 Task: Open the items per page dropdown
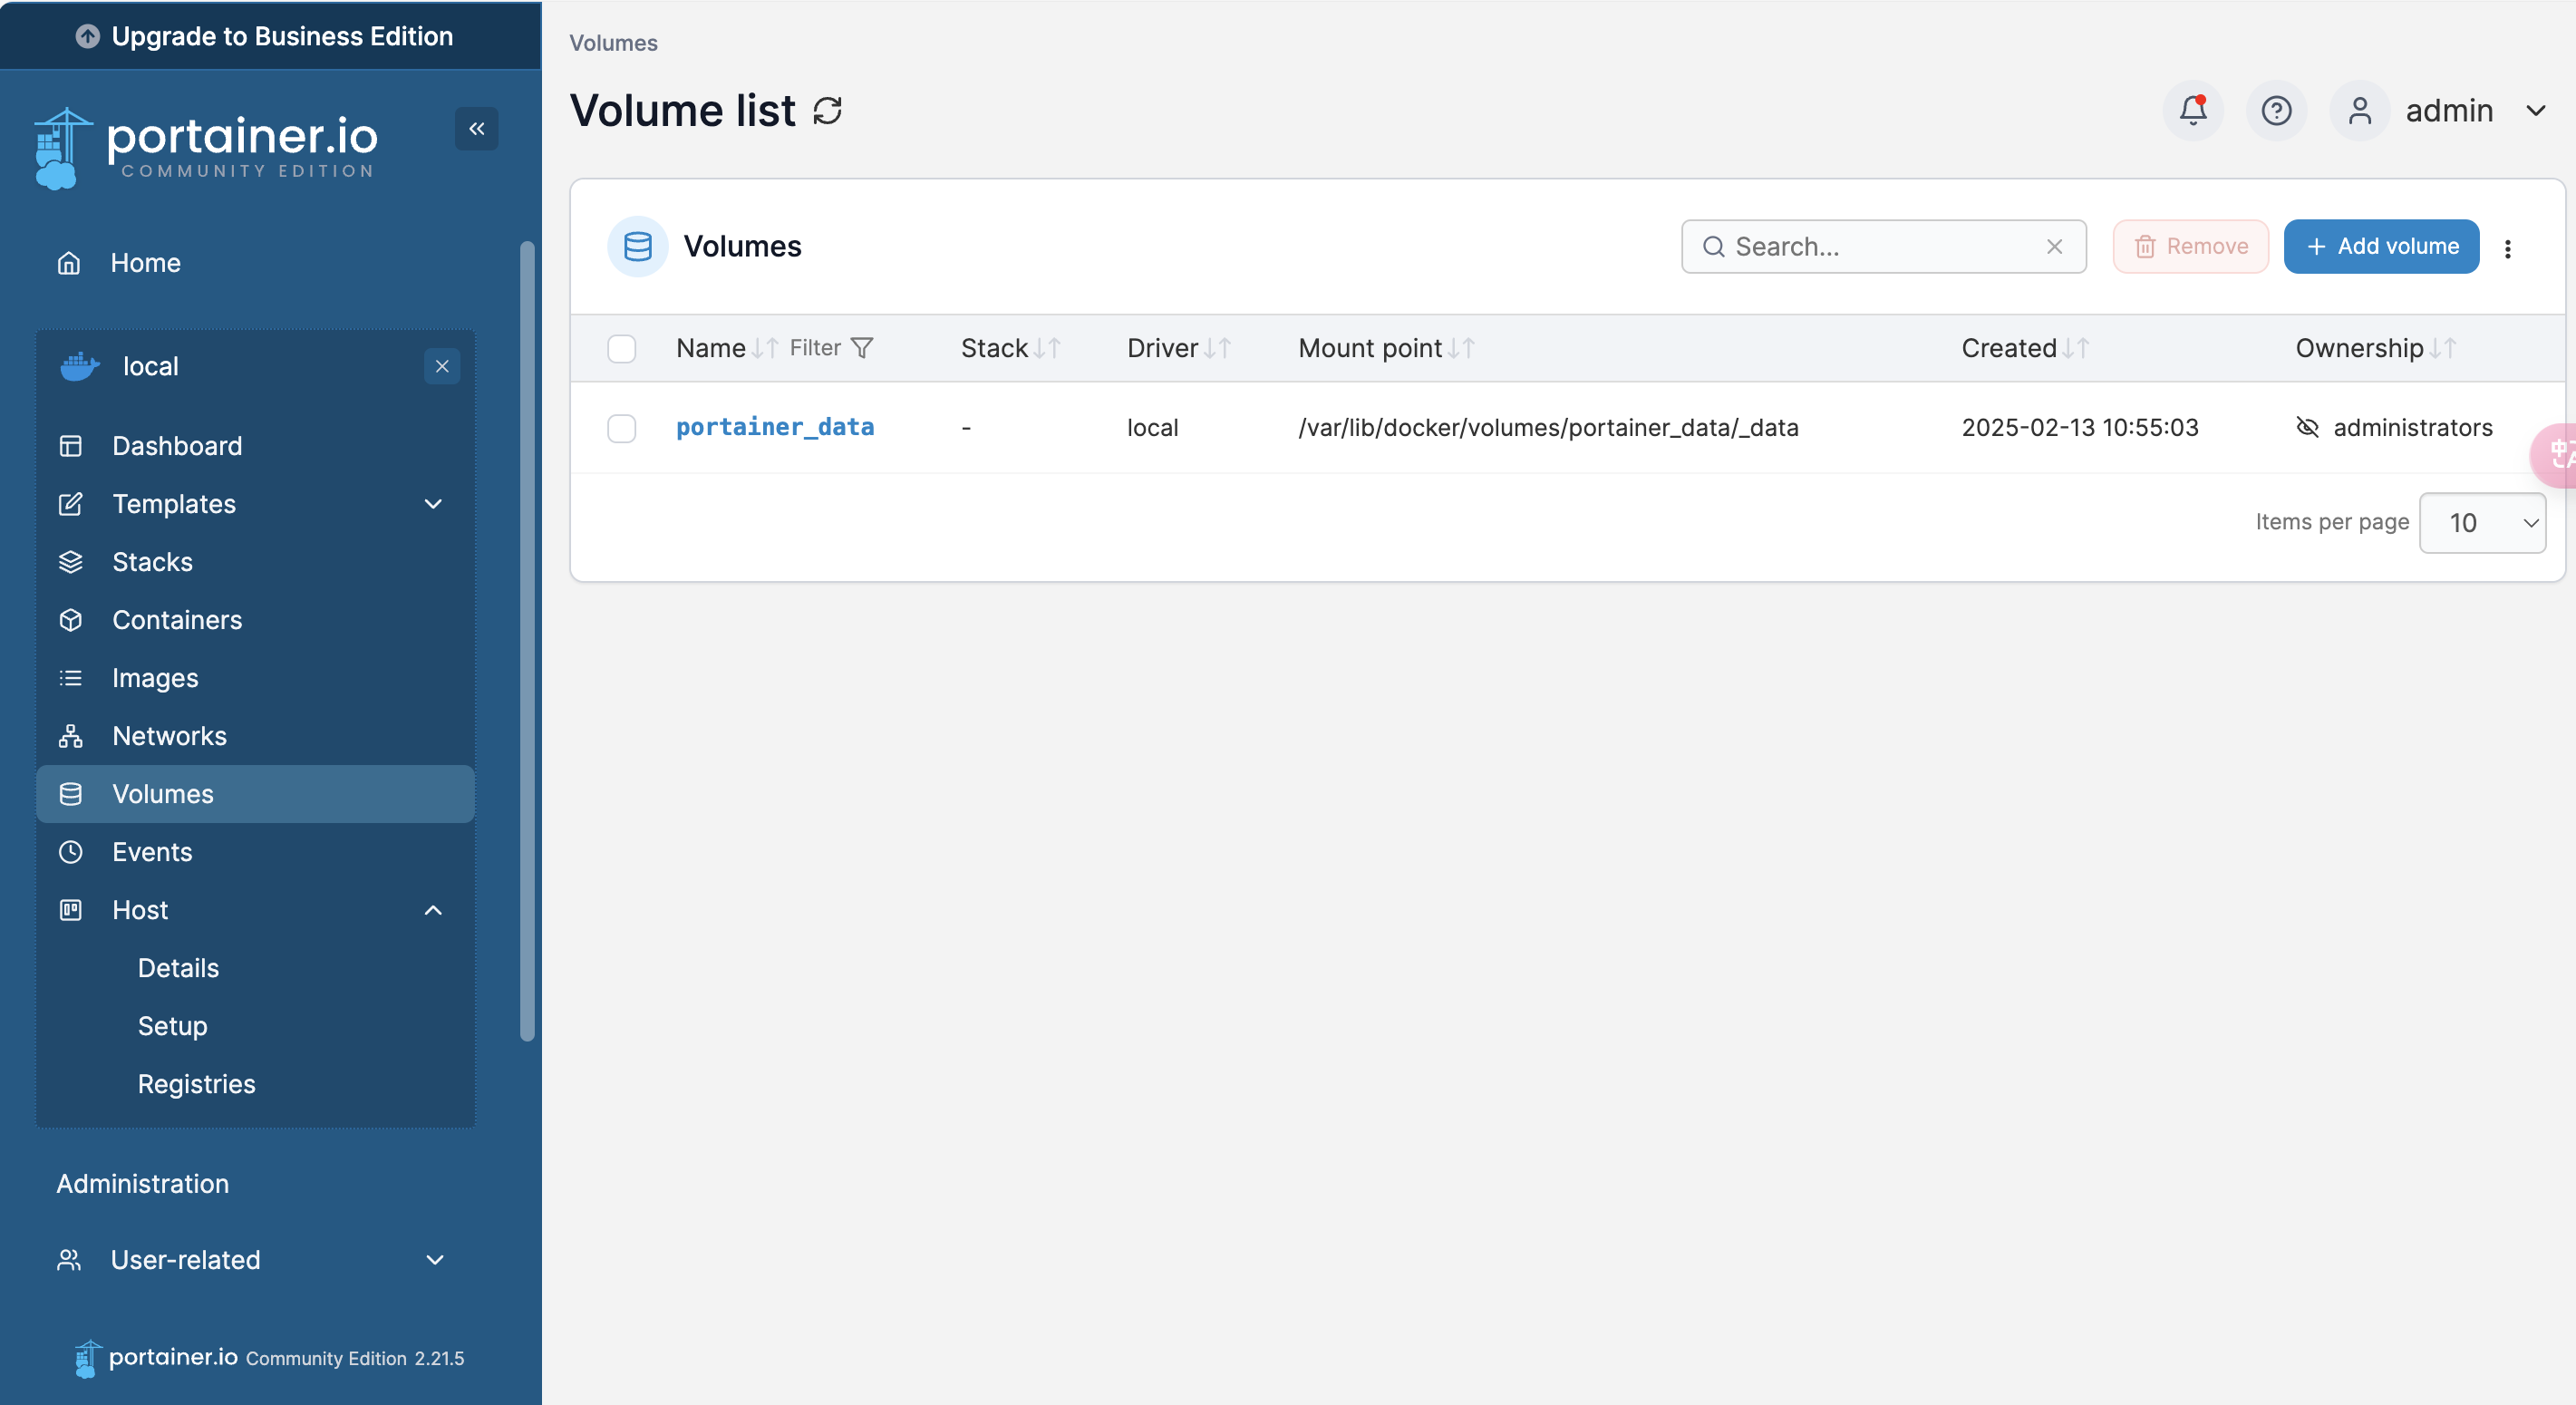[x=2482, y=523]
